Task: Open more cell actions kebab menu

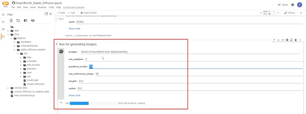Action: click(x=300, y=40)
